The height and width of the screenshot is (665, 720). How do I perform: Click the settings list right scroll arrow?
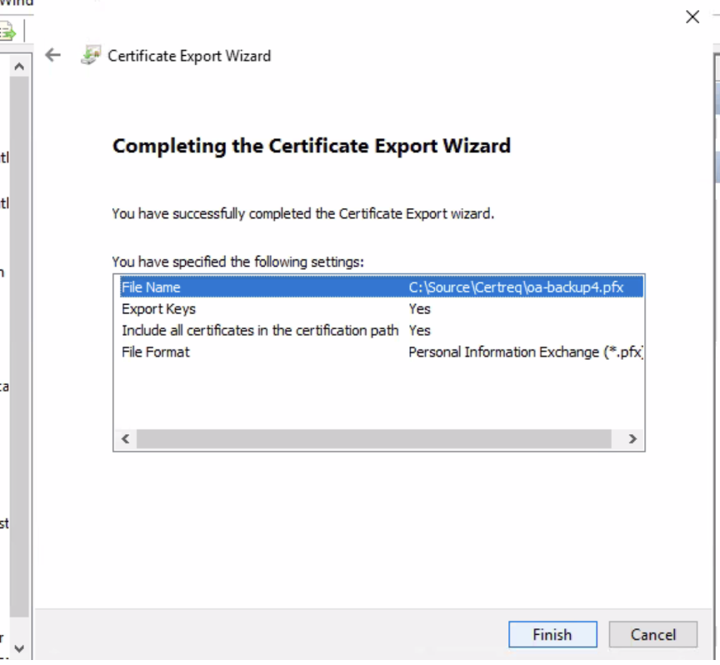(632, 439)
